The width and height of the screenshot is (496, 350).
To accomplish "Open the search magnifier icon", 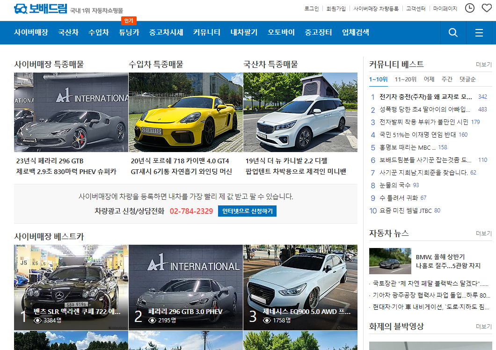I will (x=453, y=33).
